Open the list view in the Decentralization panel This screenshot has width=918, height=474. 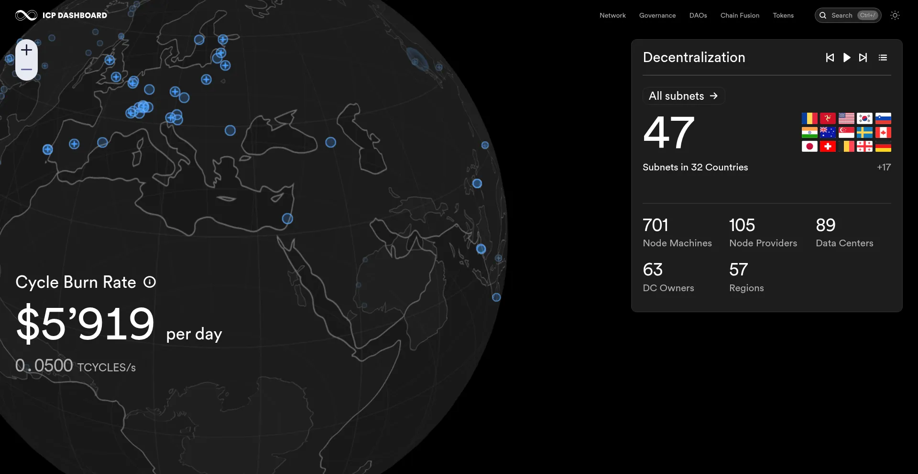[883, 57]
